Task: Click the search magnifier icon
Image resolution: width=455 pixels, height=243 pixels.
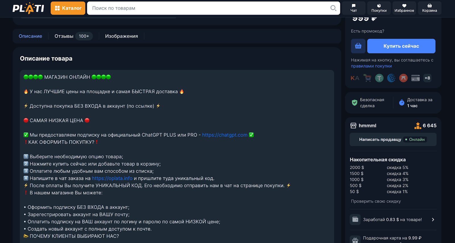Action: (x=333, y=8)
